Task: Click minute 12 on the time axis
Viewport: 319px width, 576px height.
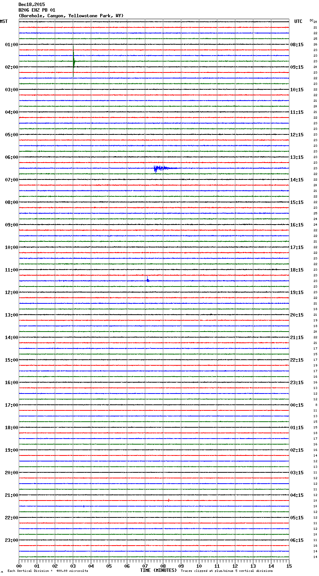Action: pos(235,566)
